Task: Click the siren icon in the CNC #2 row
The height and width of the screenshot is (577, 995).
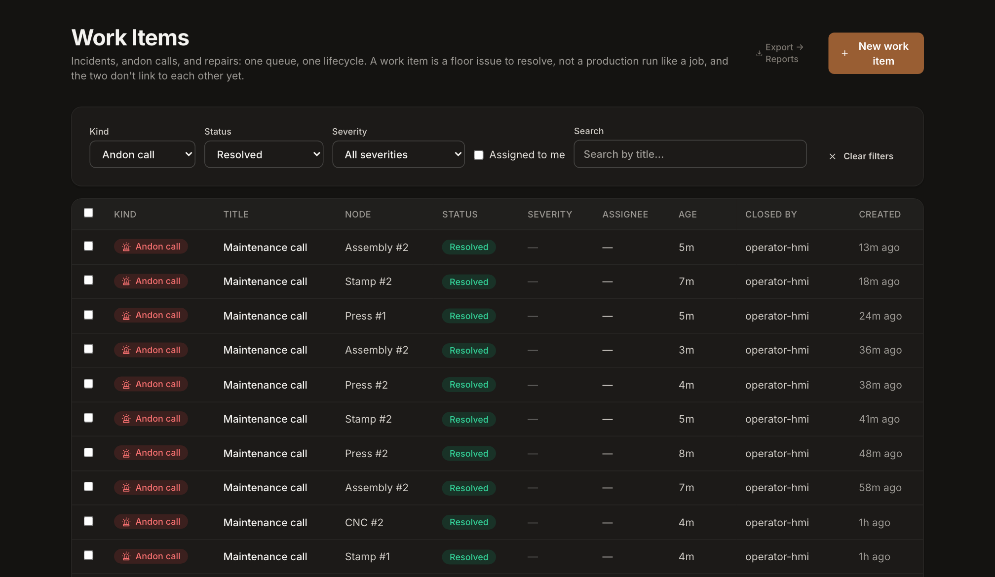Action: pyautogui.click(x=126, y=522)
